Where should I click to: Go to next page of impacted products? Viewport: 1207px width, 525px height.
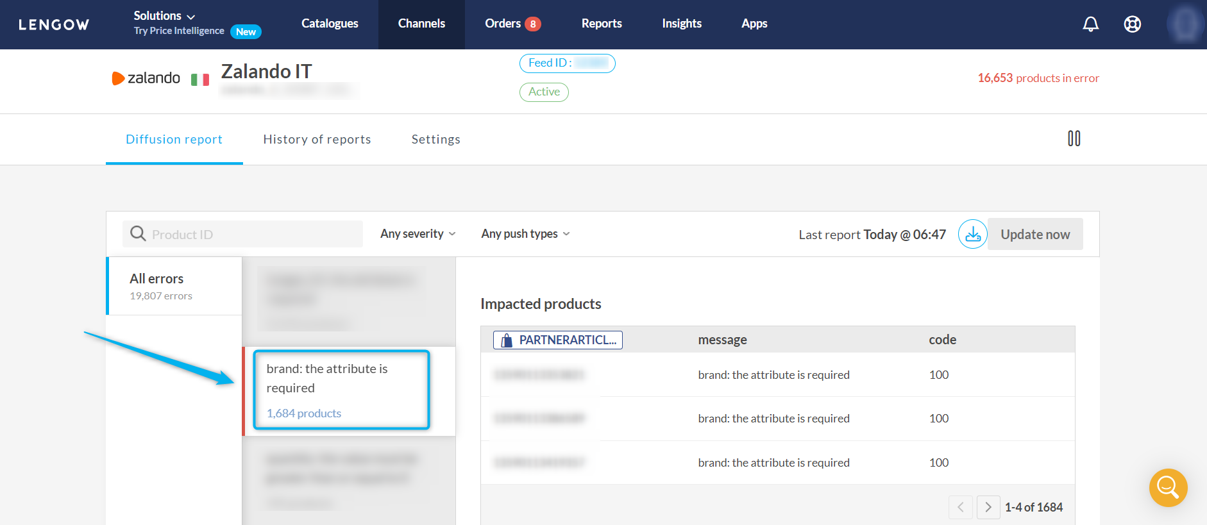point(988,507)
